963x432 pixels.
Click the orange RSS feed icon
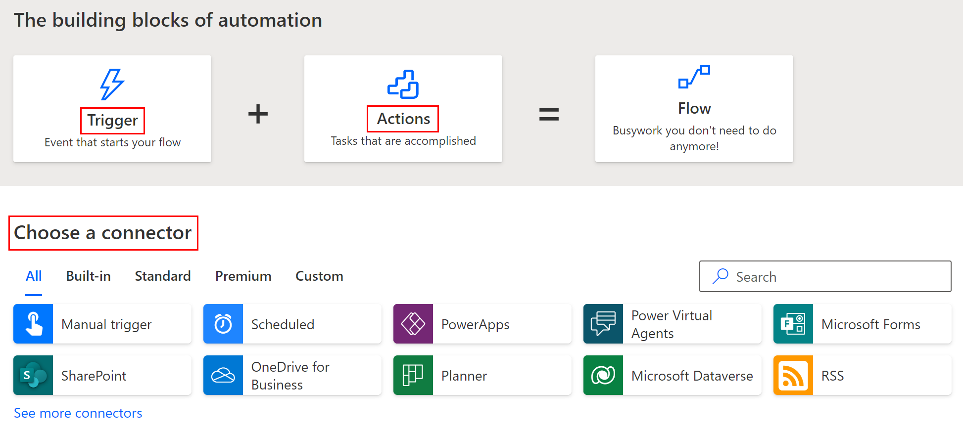(x=793, y=375)
